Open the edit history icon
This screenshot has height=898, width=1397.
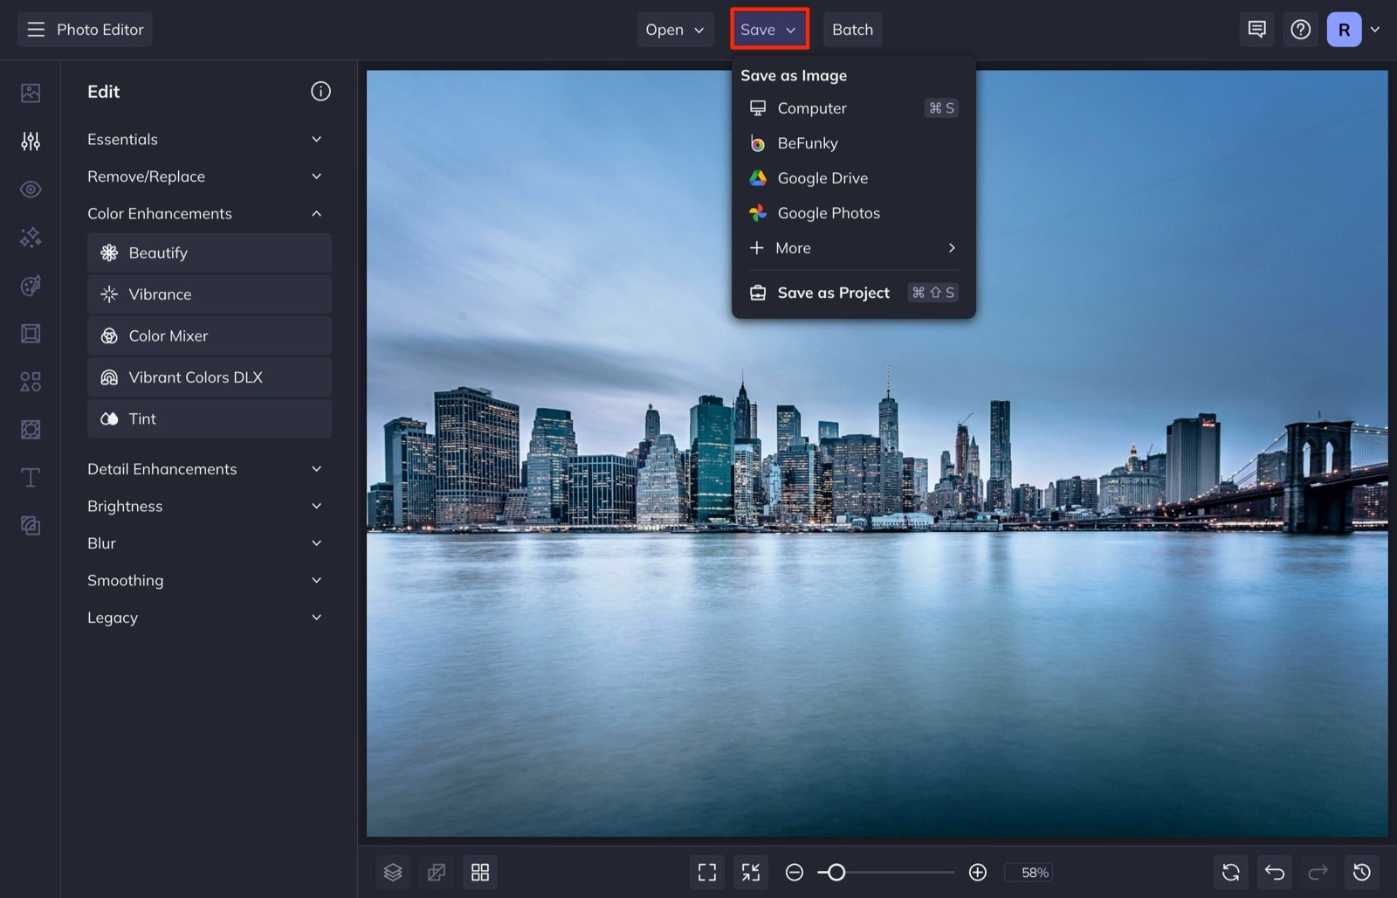click(x=1362, y=872)
